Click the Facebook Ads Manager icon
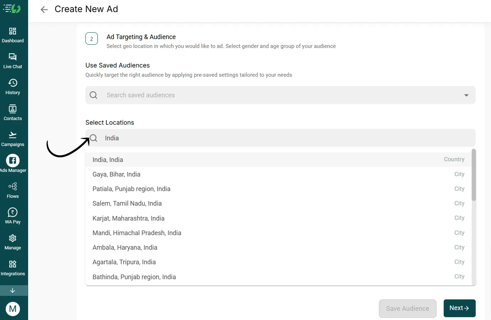Image resolution: width=491 pixels, height=320 pixels. [13, 161]
